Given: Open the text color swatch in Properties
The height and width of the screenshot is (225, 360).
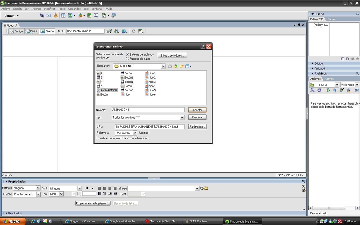Looking at the screenshot, I should pyautogui.click(x=79, y=194).
